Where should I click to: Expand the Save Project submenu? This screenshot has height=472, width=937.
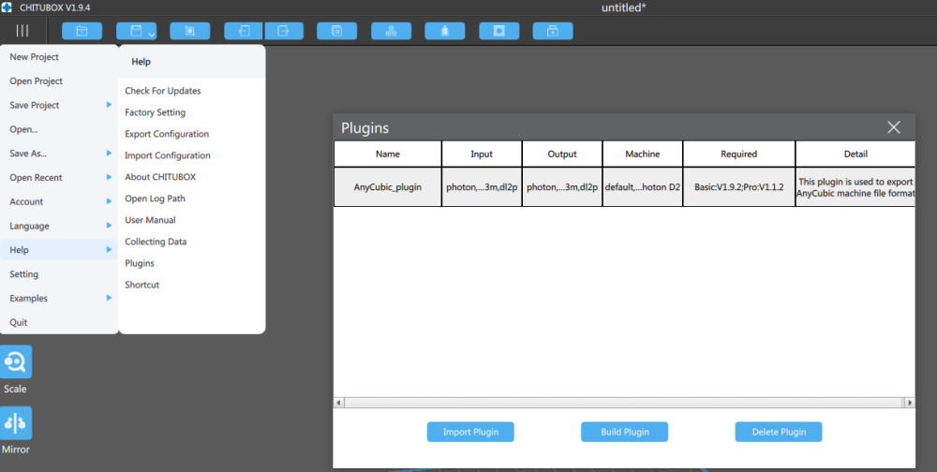pyautogui.click(x=59, y=105)
